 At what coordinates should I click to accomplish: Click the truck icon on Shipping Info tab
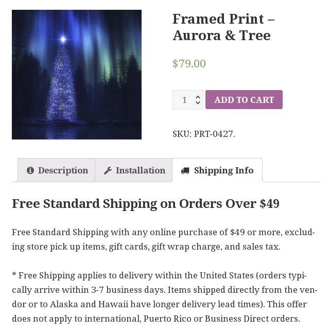(x=185, y=171)
